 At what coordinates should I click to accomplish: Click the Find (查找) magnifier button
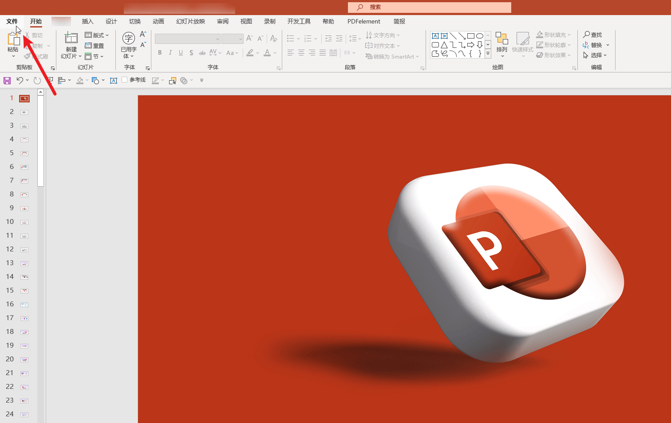click(592, 35)
